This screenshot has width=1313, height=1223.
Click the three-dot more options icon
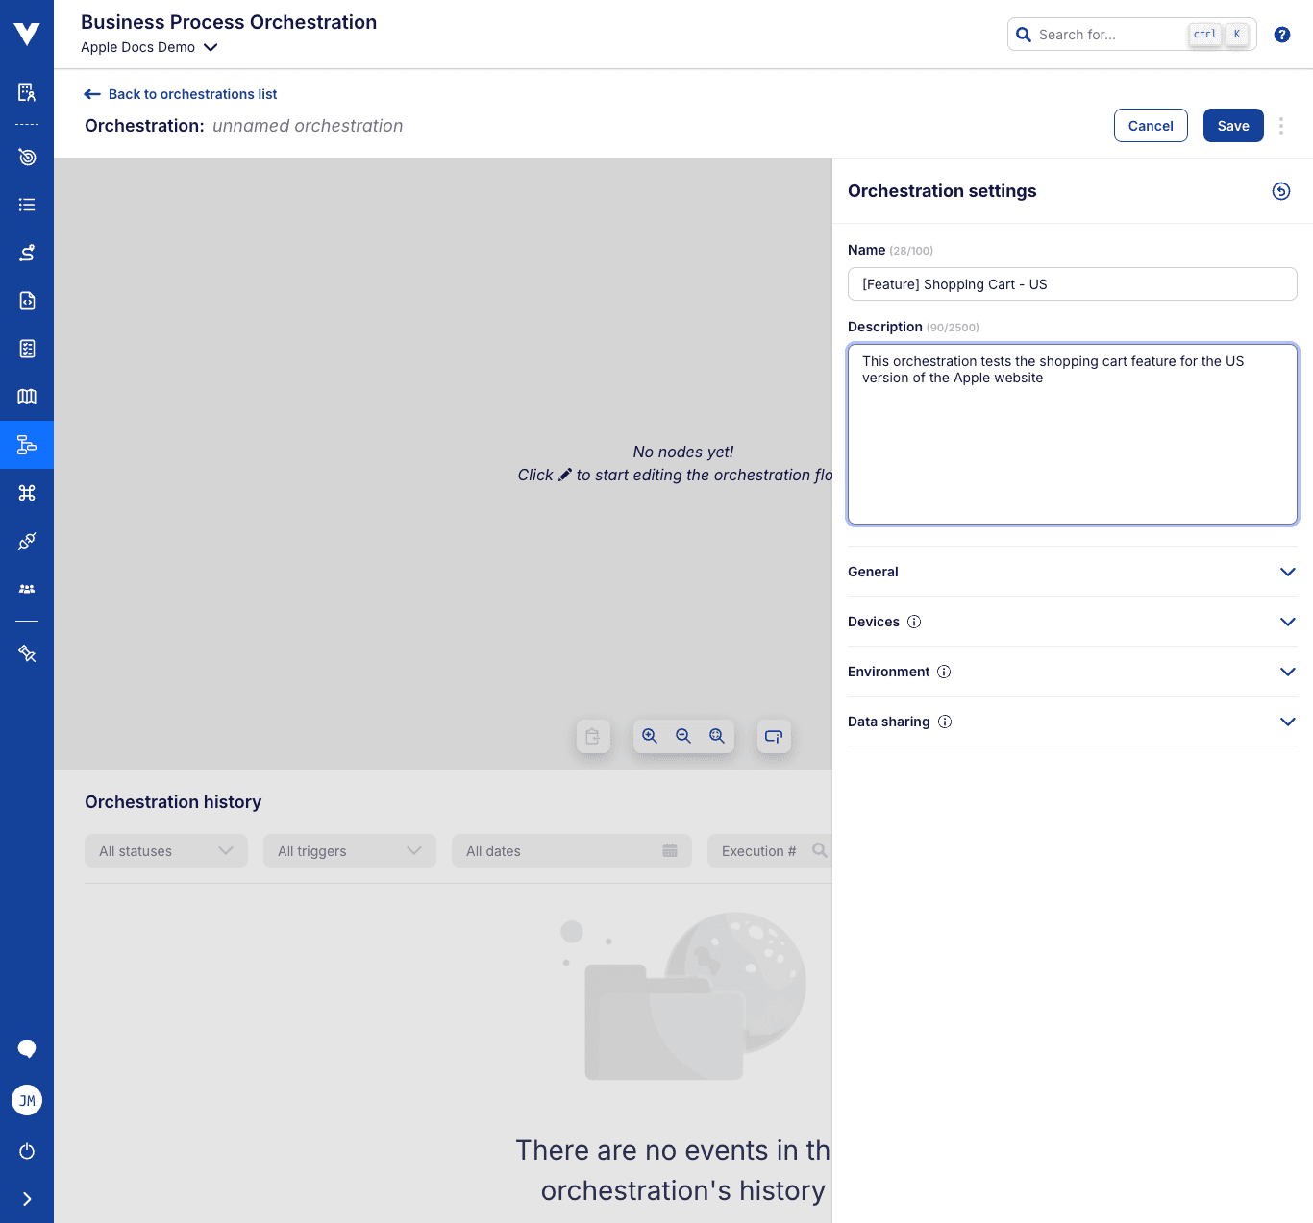pyautogui.click(x=1280, y=126)
